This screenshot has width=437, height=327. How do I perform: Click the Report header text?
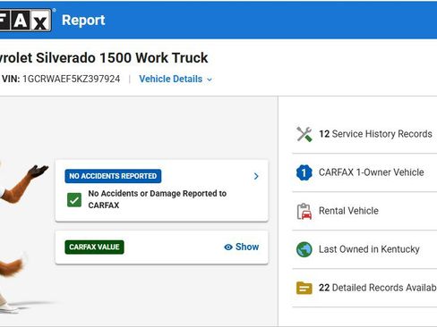coord(83,21)
